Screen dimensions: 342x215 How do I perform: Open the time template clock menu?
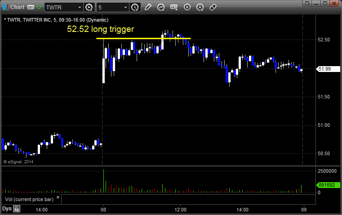pyautogui.click(x=135, y=7)
